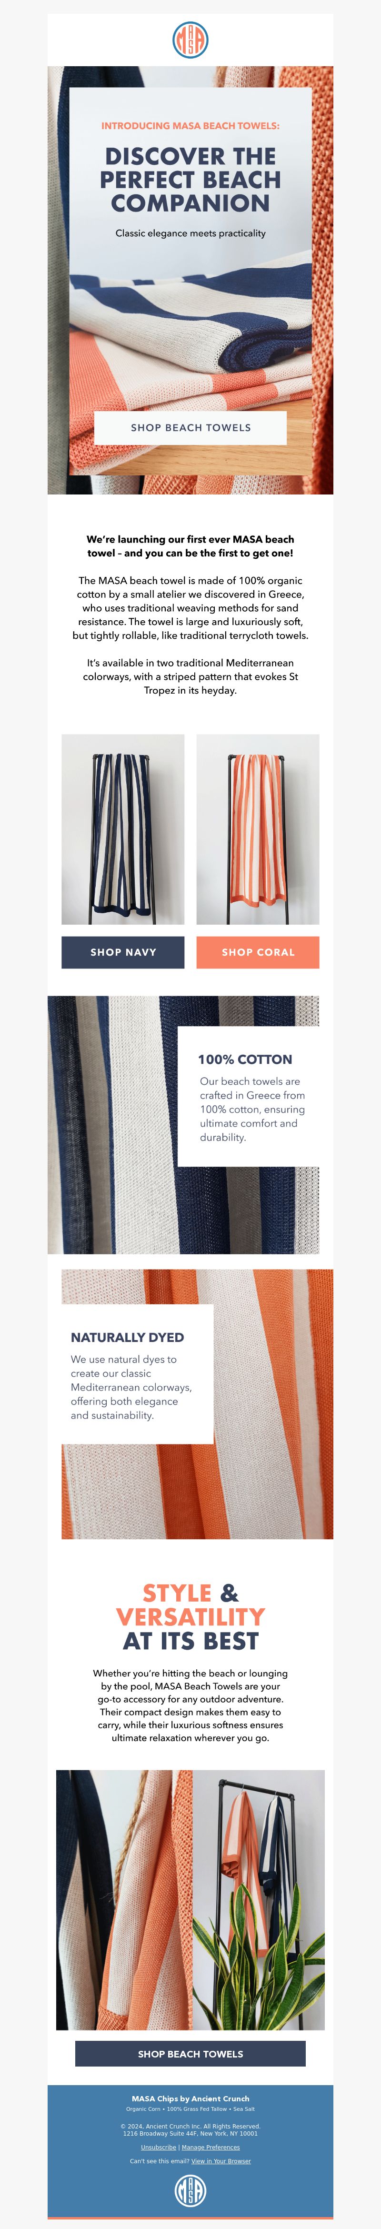Click the NATURALLY DYED heading
Screen dimensions: 381x2229
click(x=127, y=1337)
